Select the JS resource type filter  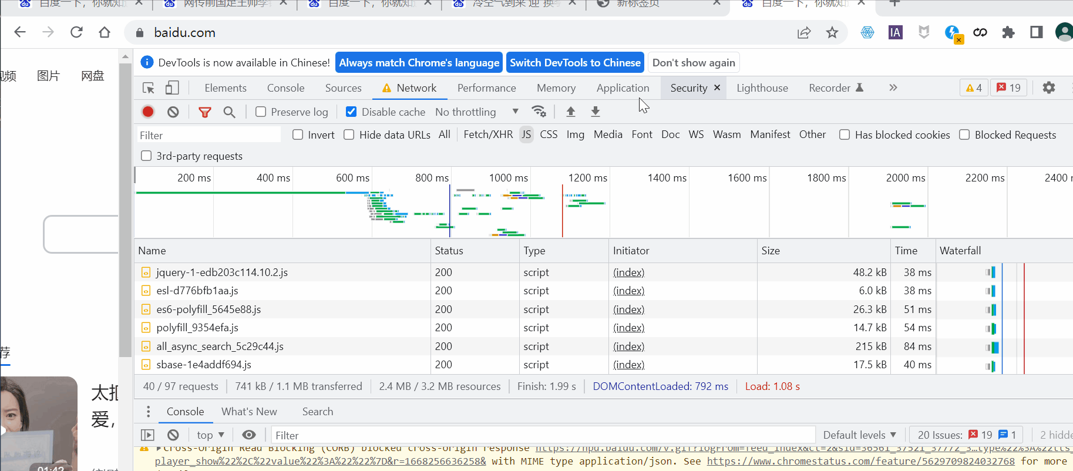click(x=526, y=134)
